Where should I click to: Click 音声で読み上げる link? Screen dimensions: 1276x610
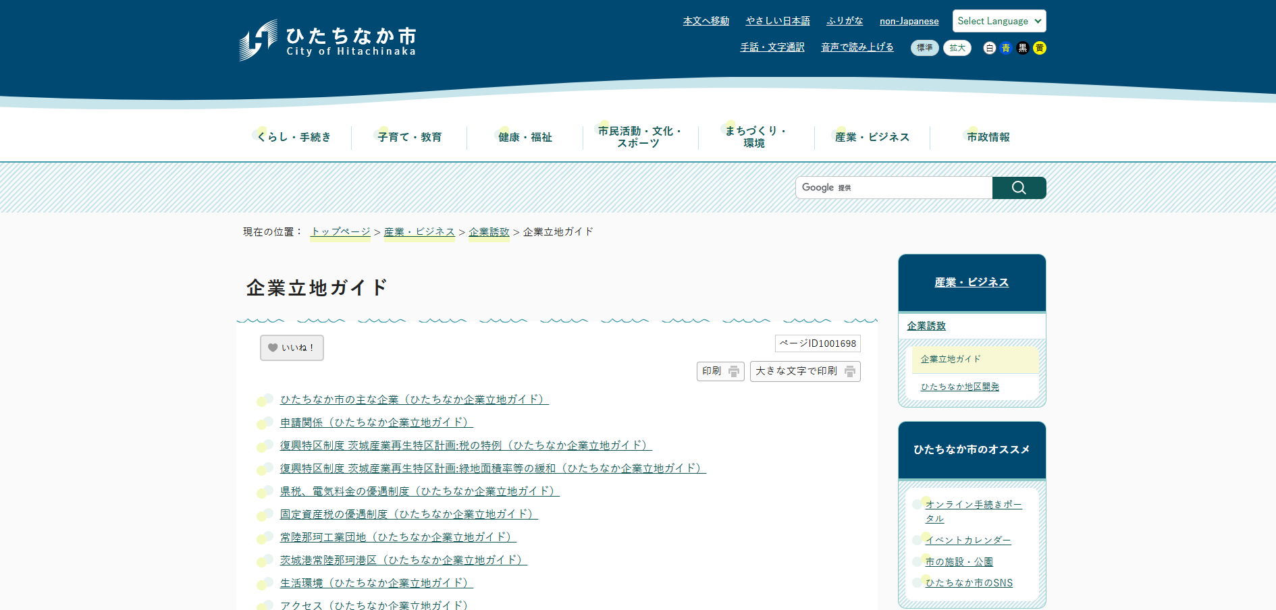pyautogui.click(x=857, y=47)
